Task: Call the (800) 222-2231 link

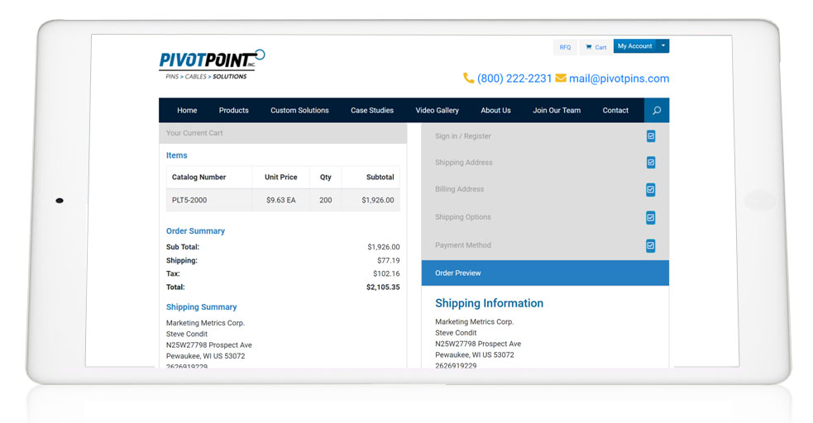Action: [x=514, y=78]
